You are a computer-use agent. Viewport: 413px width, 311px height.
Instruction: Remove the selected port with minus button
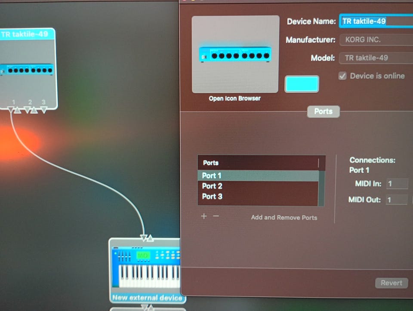click(x=216, y=216)
